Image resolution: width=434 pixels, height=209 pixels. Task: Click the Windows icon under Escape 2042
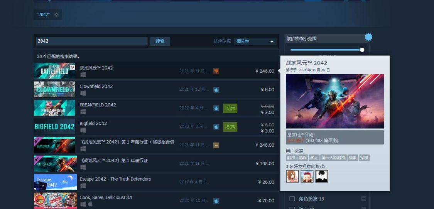click(83, 186)
